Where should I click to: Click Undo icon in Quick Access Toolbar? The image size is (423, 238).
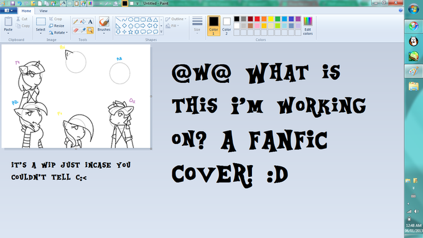pyautogui.click(x=19, y=4)
